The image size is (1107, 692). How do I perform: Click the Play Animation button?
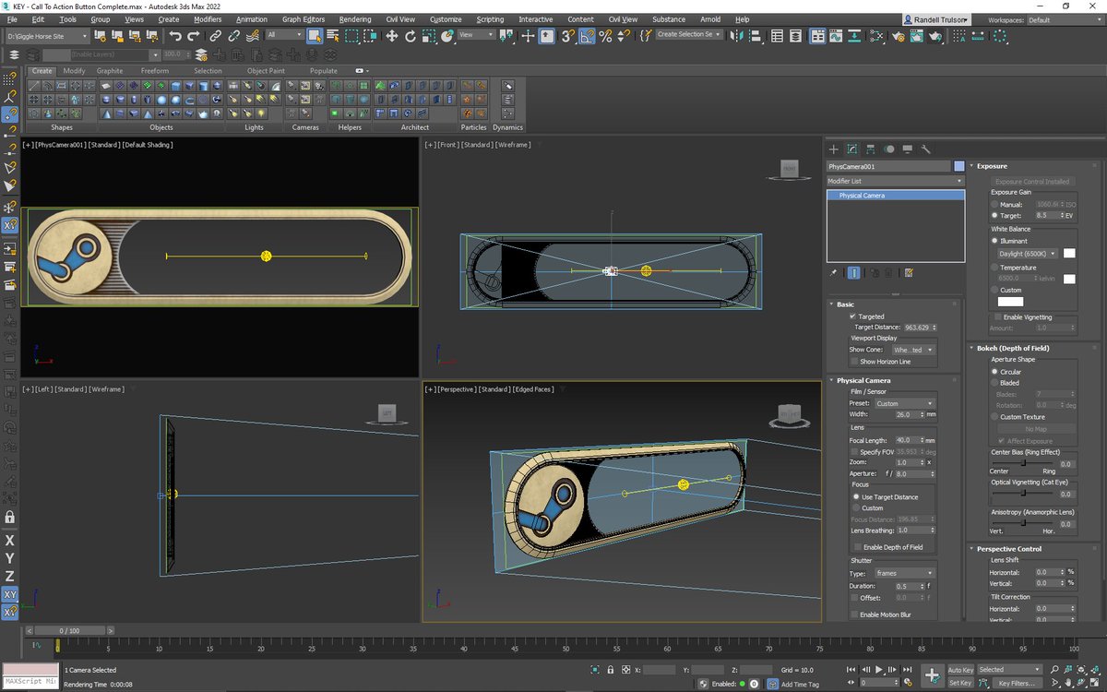click(879, 669)
